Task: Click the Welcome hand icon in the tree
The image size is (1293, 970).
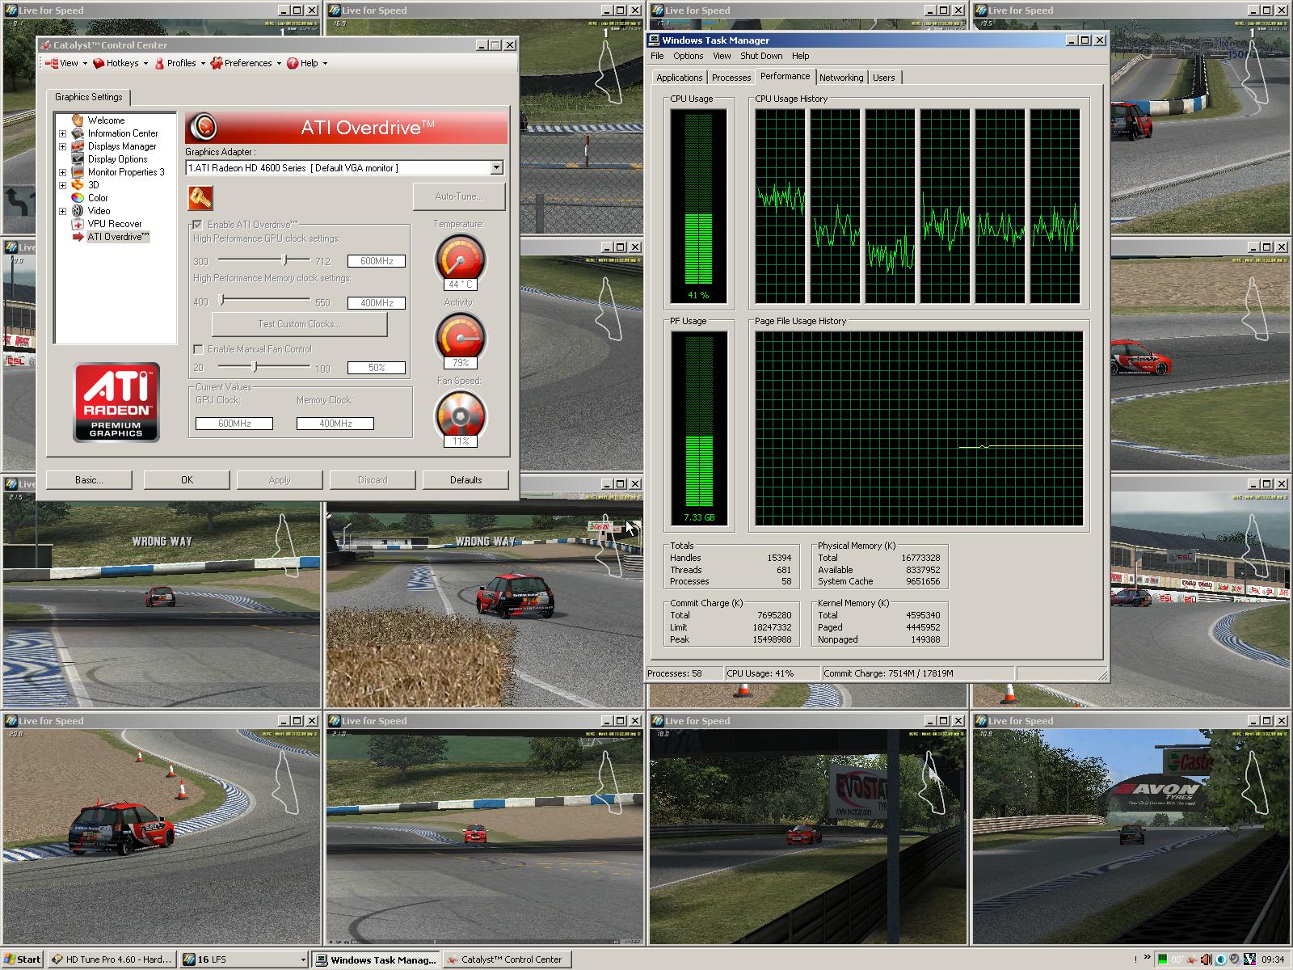Action: click(x=78, y=120)
